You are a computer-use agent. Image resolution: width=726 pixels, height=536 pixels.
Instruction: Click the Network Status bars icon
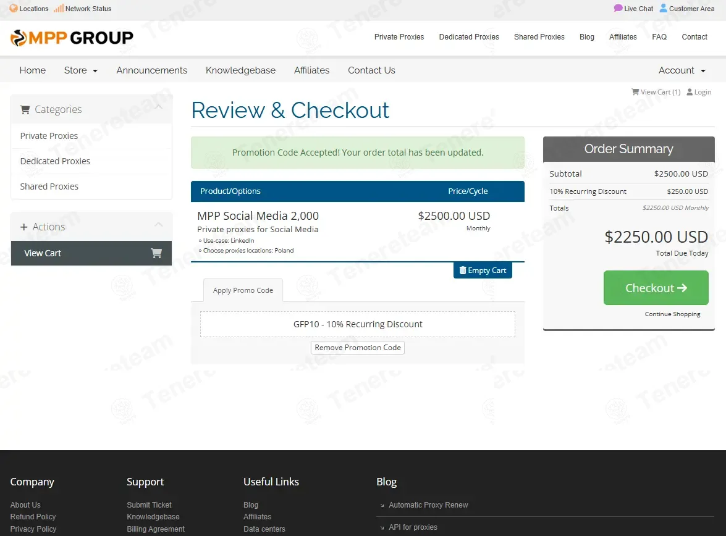(x=58, y=8)
